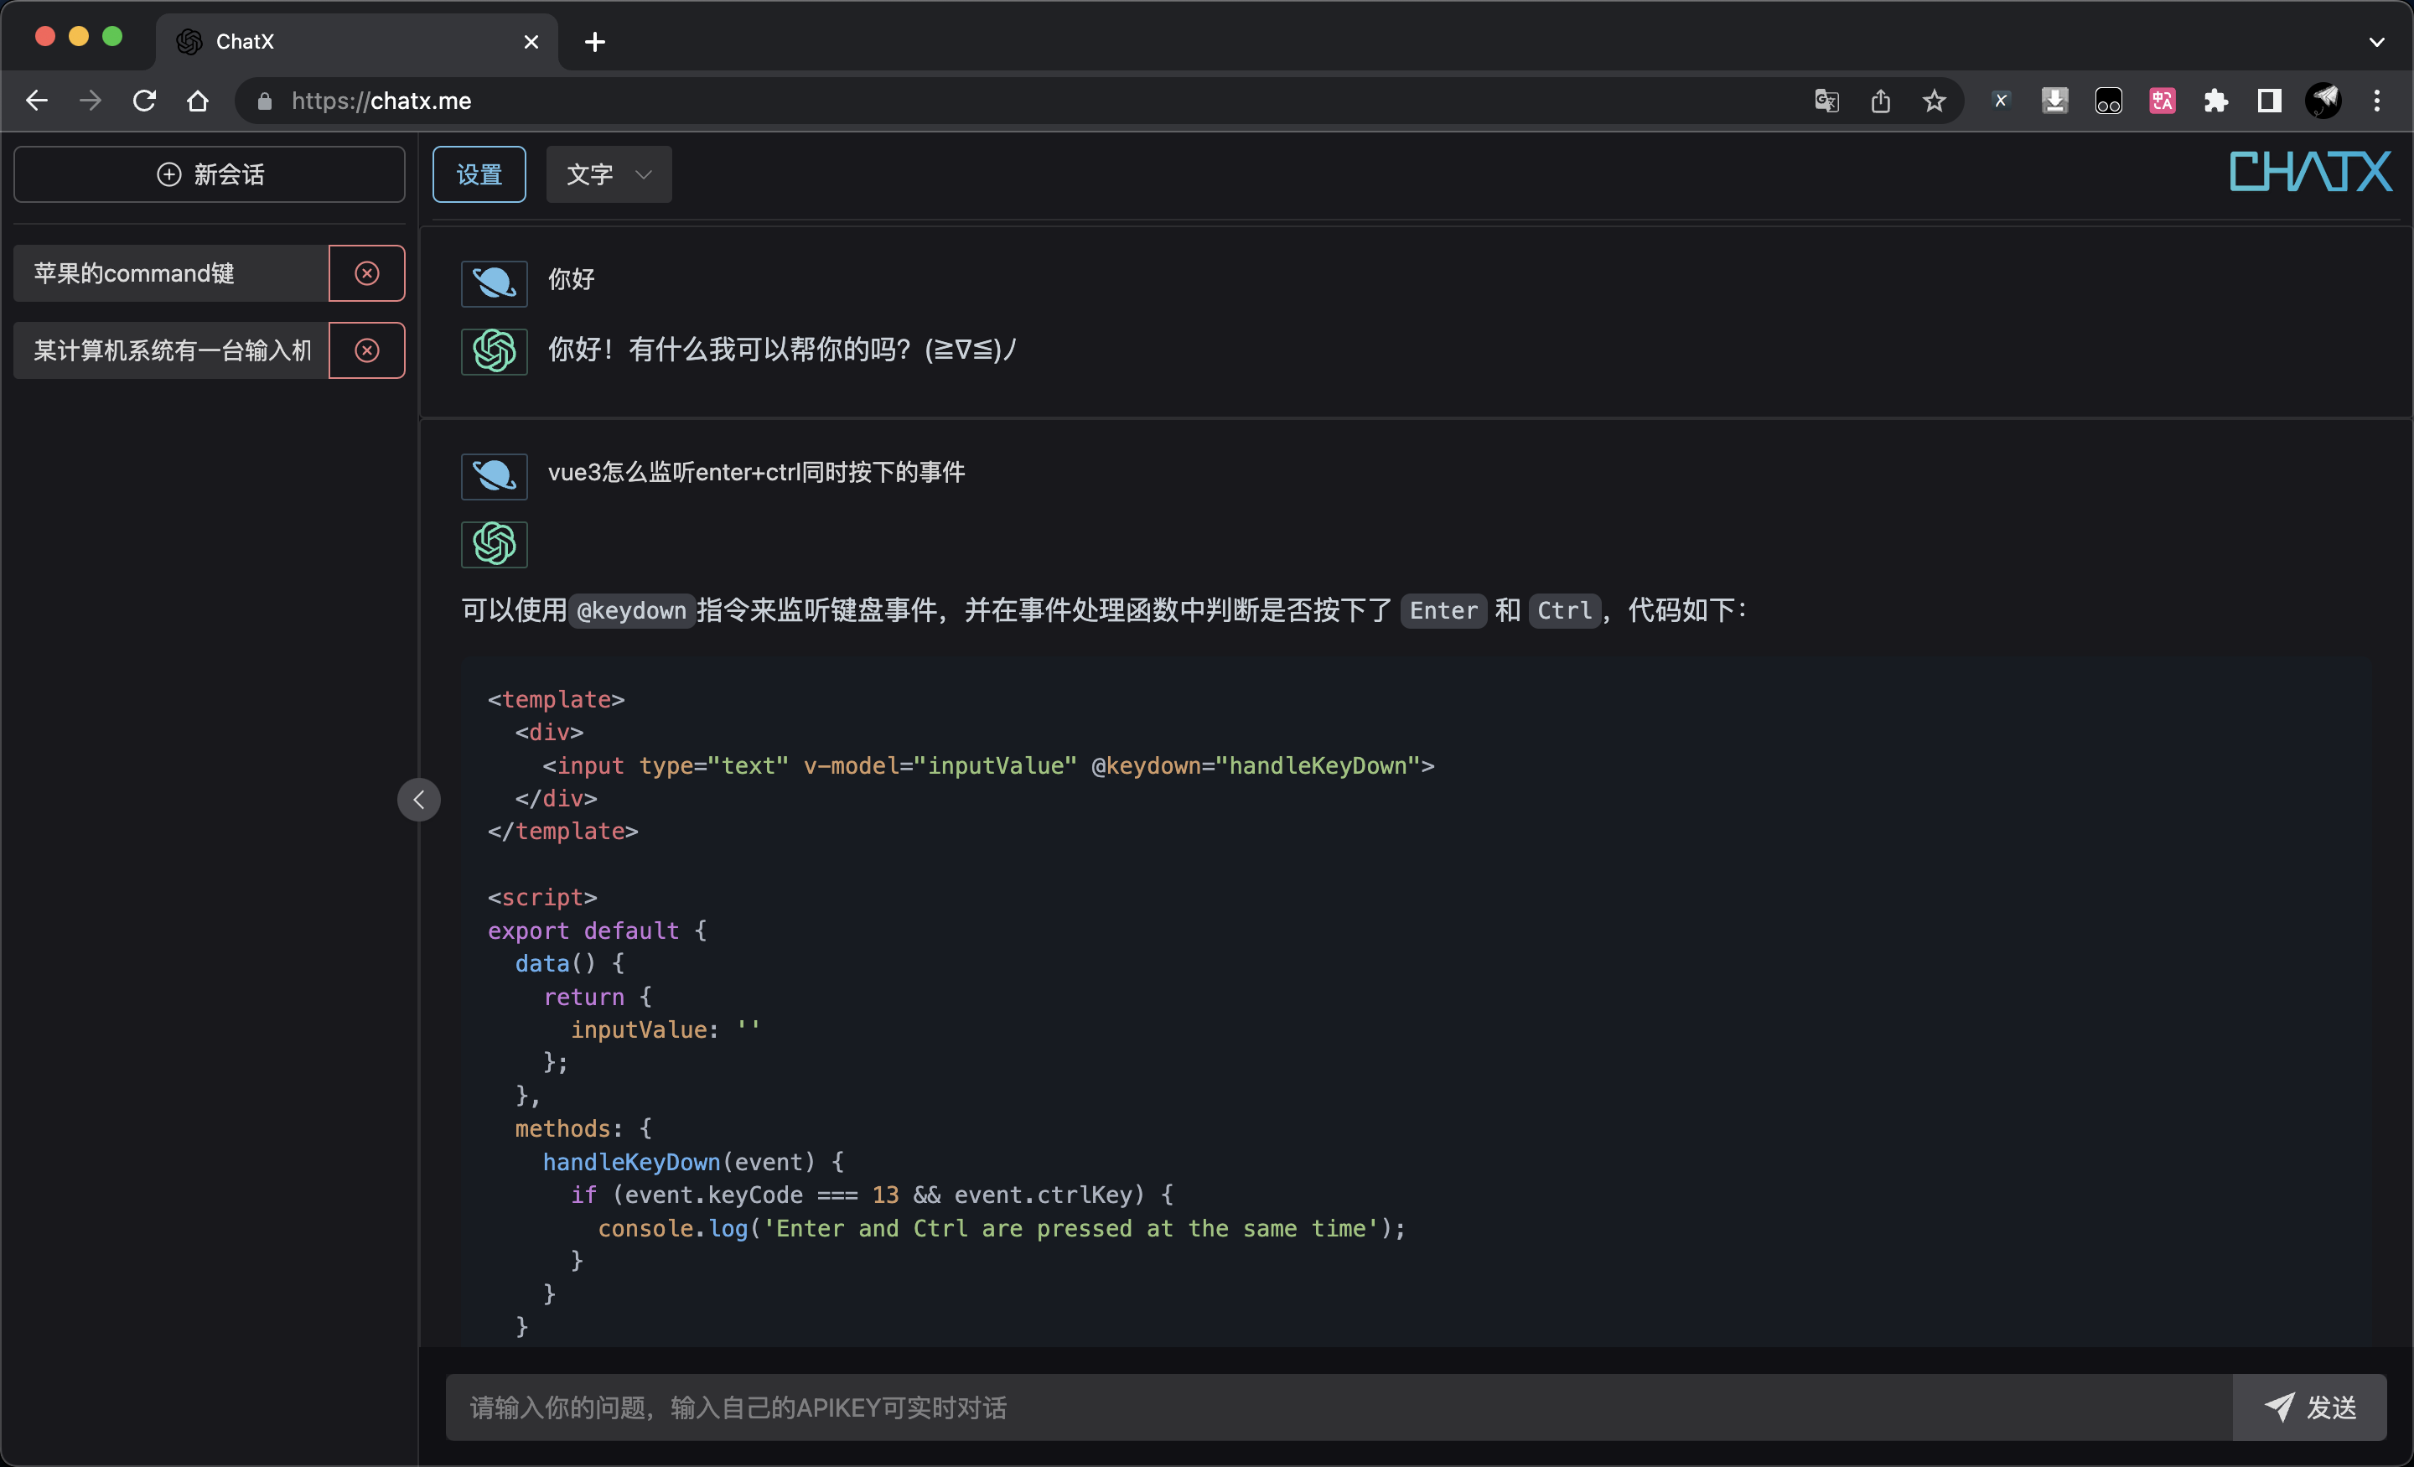Click the CHATX logo
Screen dimensions: 2414x1467
[2310, 172]
